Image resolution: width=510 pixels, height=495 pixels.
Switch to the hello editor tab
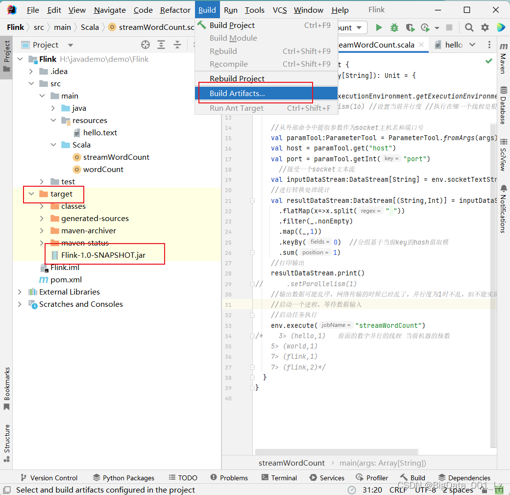[x=450, y=45]
